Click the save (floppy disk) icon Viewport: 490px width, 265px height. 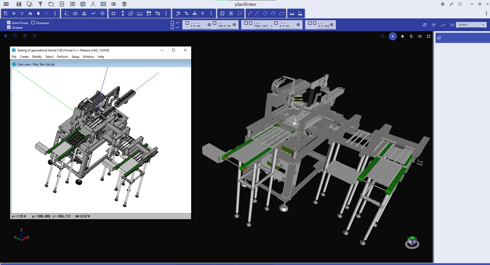pyautogui.click(x=19, y=4)
